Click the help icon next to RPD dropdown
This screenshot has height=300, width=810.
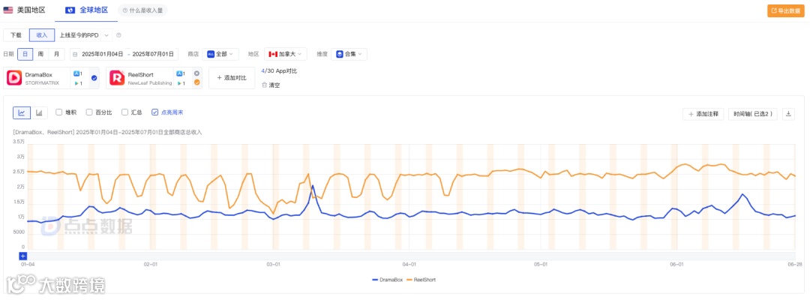click(x=118, y=35)
